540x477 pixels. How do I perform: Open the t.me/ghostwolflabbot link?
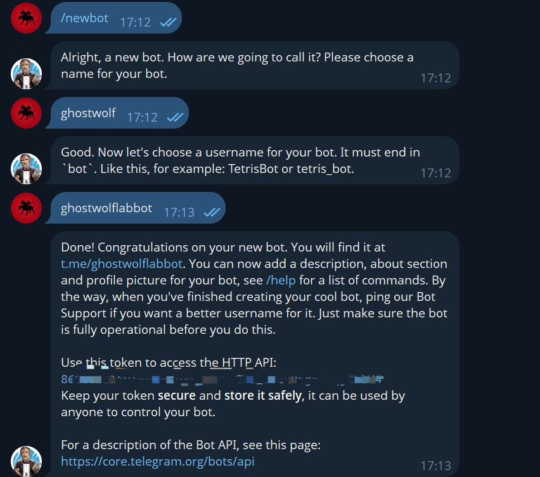[122, 264]
